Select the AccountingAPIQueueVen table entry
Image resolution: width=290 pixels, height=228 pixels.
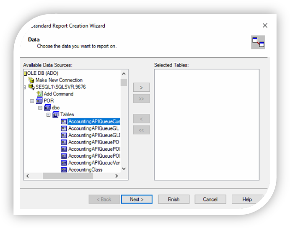point(94,163)
